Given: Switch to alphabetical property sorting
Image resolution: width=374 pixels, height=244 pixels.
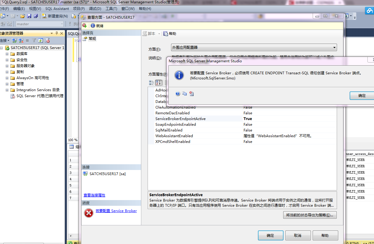Looking at the screenshot, I should click(158, 82).
